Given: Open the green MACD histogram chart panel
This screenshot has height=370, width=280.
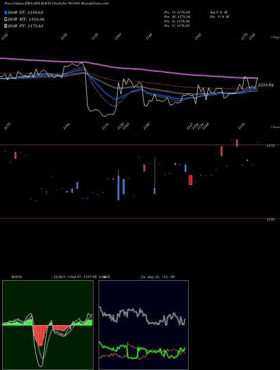Looking at the screenshot, I should (48, 325).
